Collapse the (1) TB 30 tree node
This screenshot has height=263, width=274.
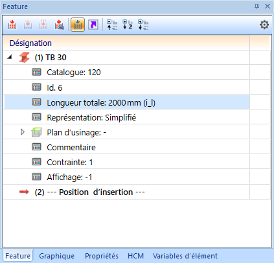(9, 57)
